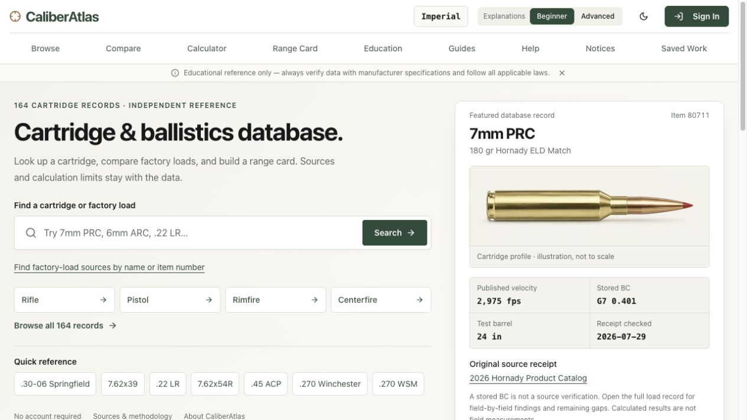Click the Search button

[x=394, y=233]
